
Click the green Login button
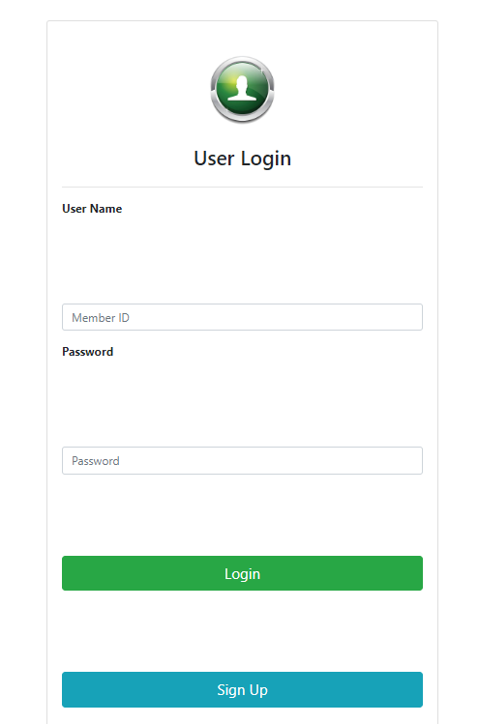coord(242,573)
